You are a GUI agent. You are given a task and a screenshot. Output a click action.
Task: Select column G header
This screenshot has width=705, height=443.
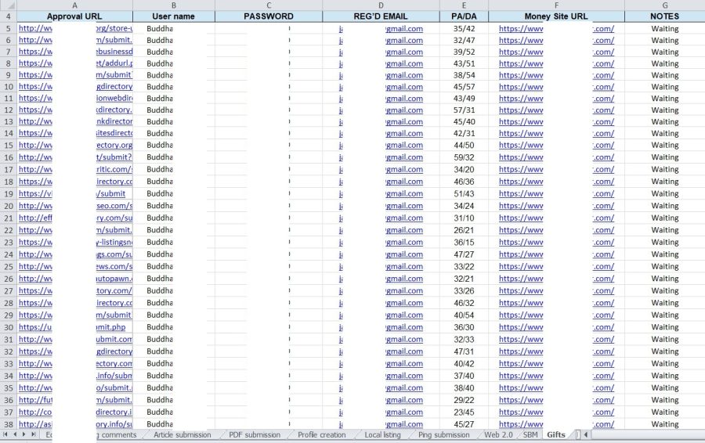(664, 5)
